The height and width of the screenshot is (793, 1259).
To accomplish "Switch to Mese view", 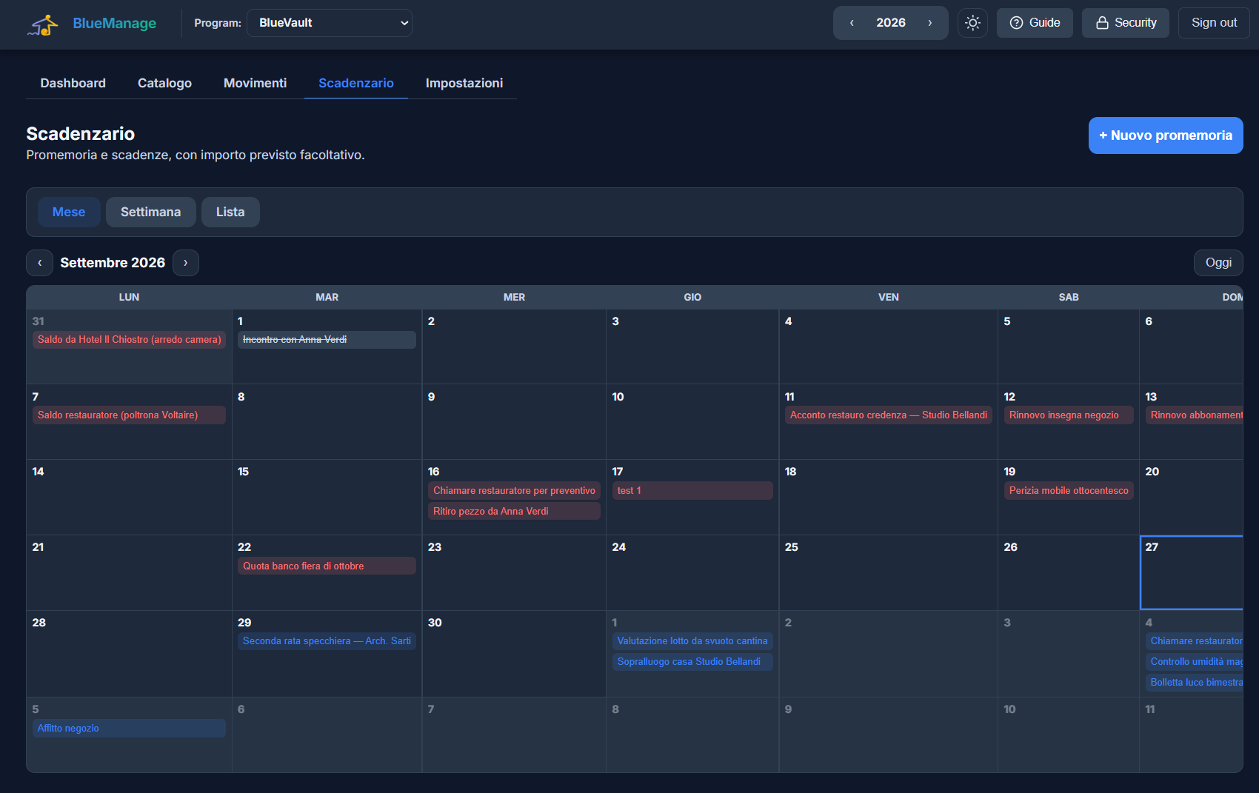I will click(x=69, y=212).
